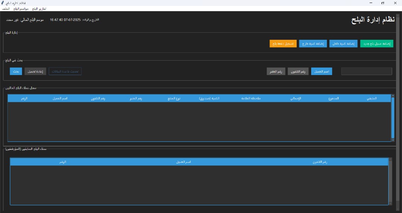This screenshot has width=402, height=213.
Task: Select the اسم العميل search filter
Action: pyautogui.click(x=321, y=71)
